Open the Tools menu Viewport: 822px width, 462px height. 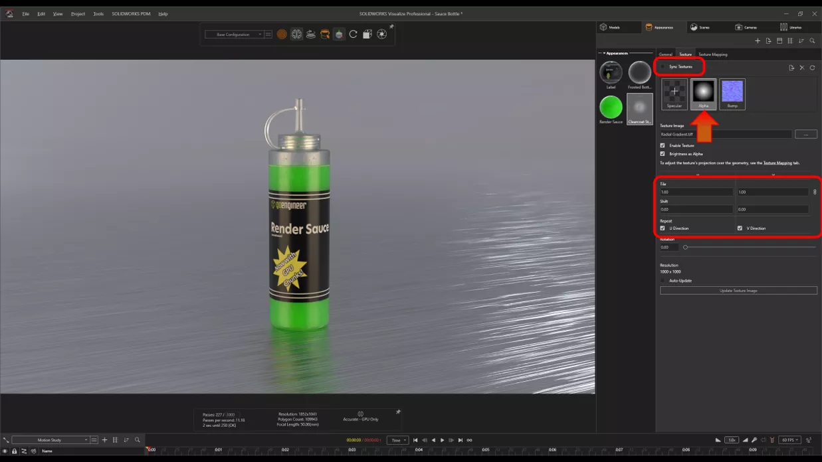click(98, 14)
